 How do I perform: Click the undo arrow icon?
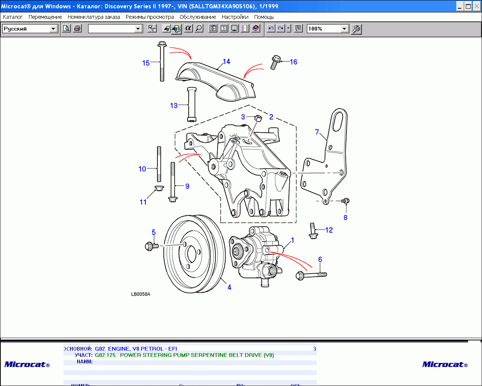coord(271,29)
